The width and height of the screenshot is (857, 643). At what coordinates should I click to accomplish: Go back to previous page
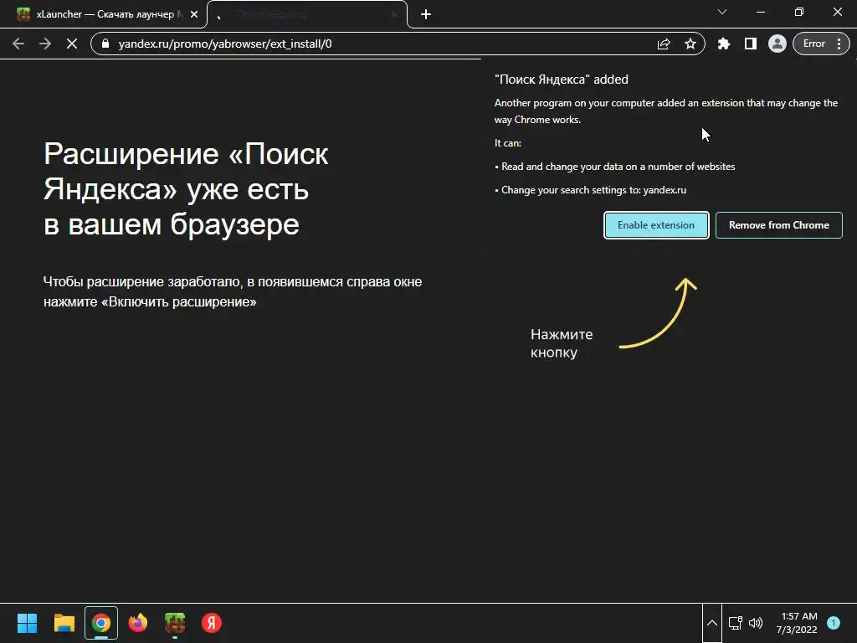[18, 44]
